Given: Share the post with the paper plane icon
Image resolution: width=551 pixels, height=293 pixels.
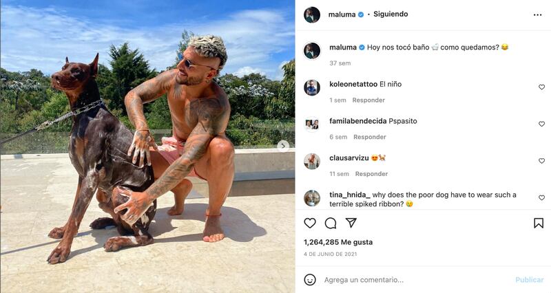Looking at the screenshot, I should tap(351, 222).
